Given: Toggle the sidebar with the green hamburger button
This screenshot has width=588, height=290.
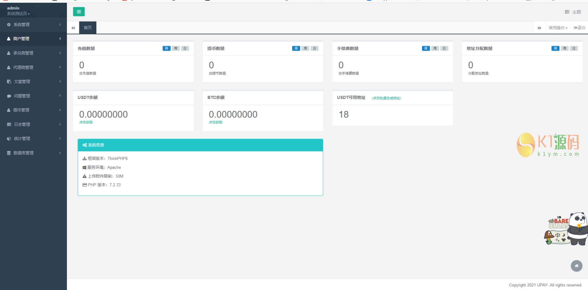Looking at the screenshot, I should coord(79,12).
